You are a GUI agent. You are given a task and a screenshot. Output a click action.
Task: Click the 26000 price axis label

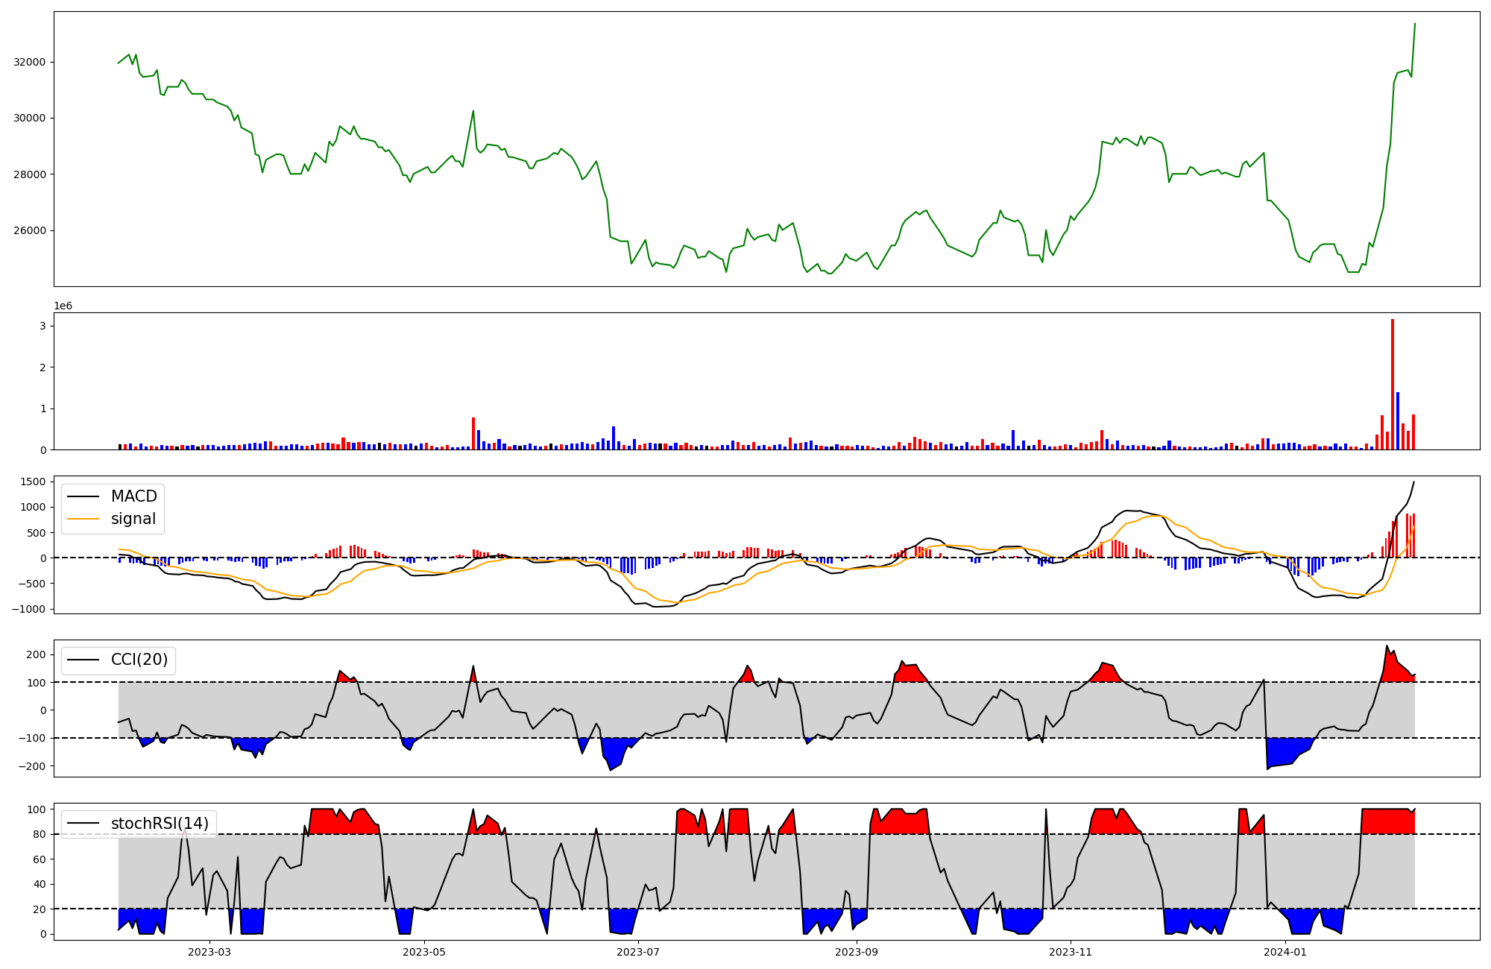30,230
